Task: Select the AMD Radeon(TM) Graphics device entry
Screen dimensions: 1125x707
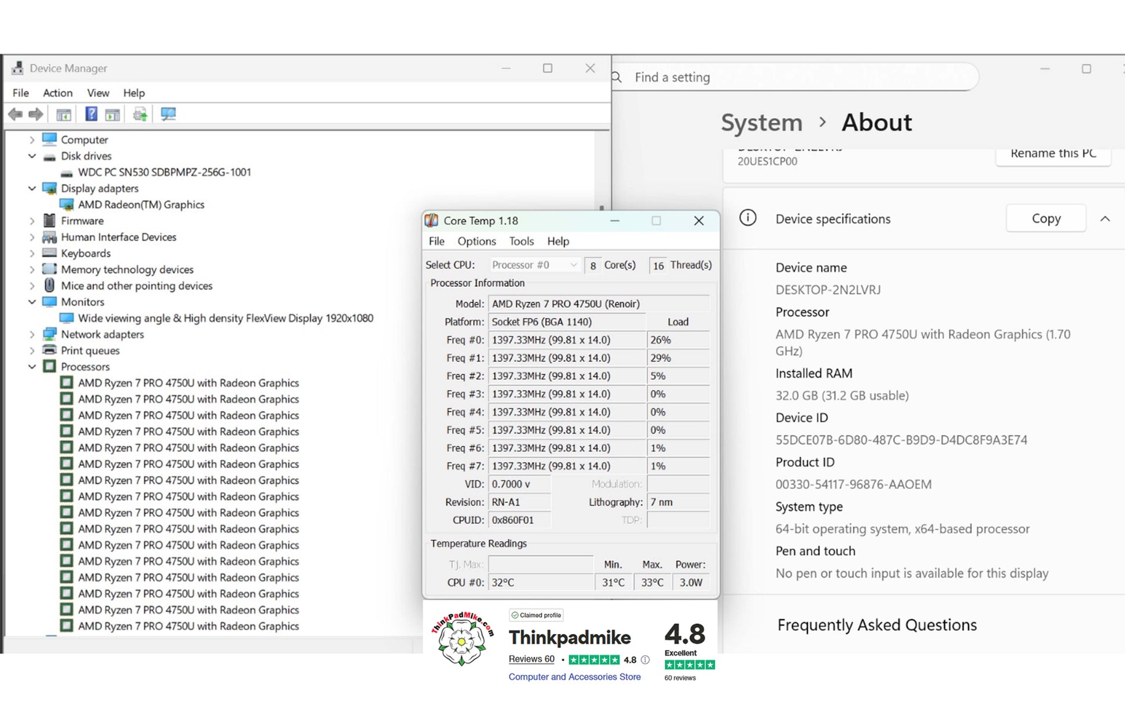Action: (141, 205)
